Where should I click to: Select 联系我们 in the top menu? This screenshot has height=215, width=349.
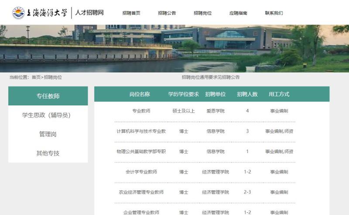(x=274, y=13)
